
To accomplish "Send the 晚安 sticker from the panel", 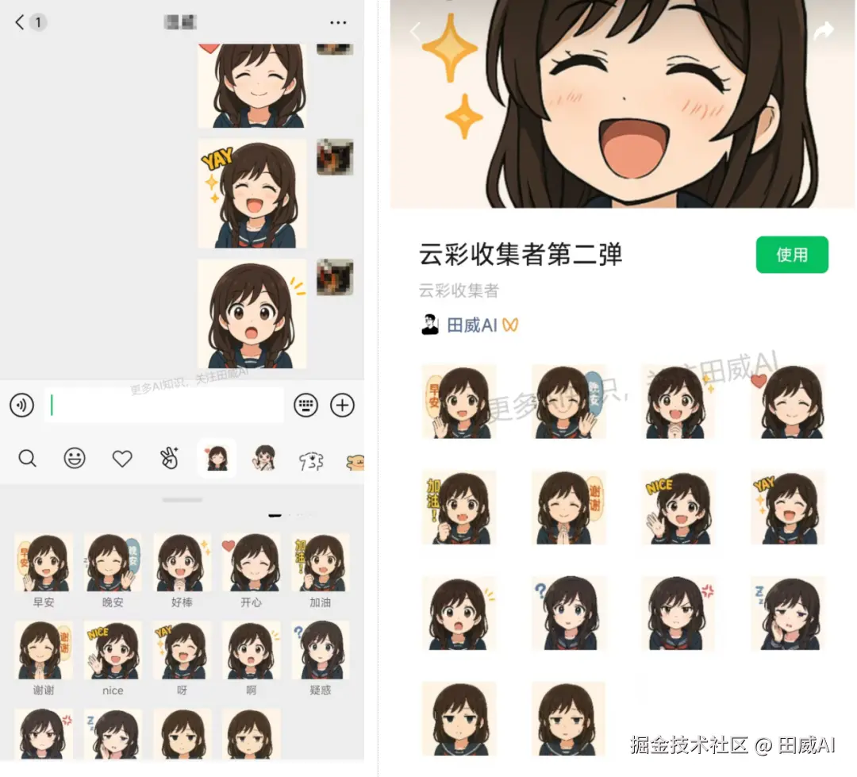I will point(113,563).
